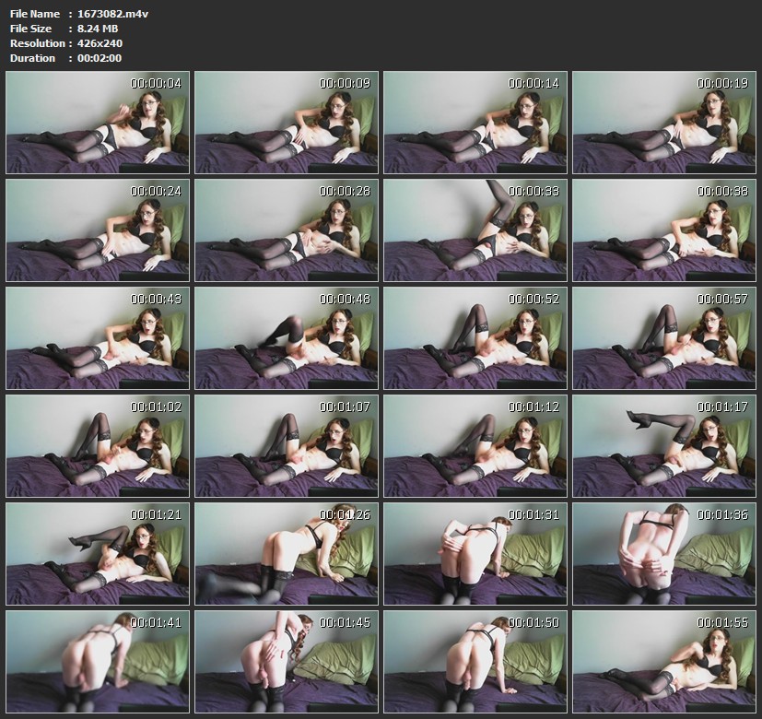Choose the frame timestamped 00:00:19
Screen dimensions: 762x719
coord(664,123)
